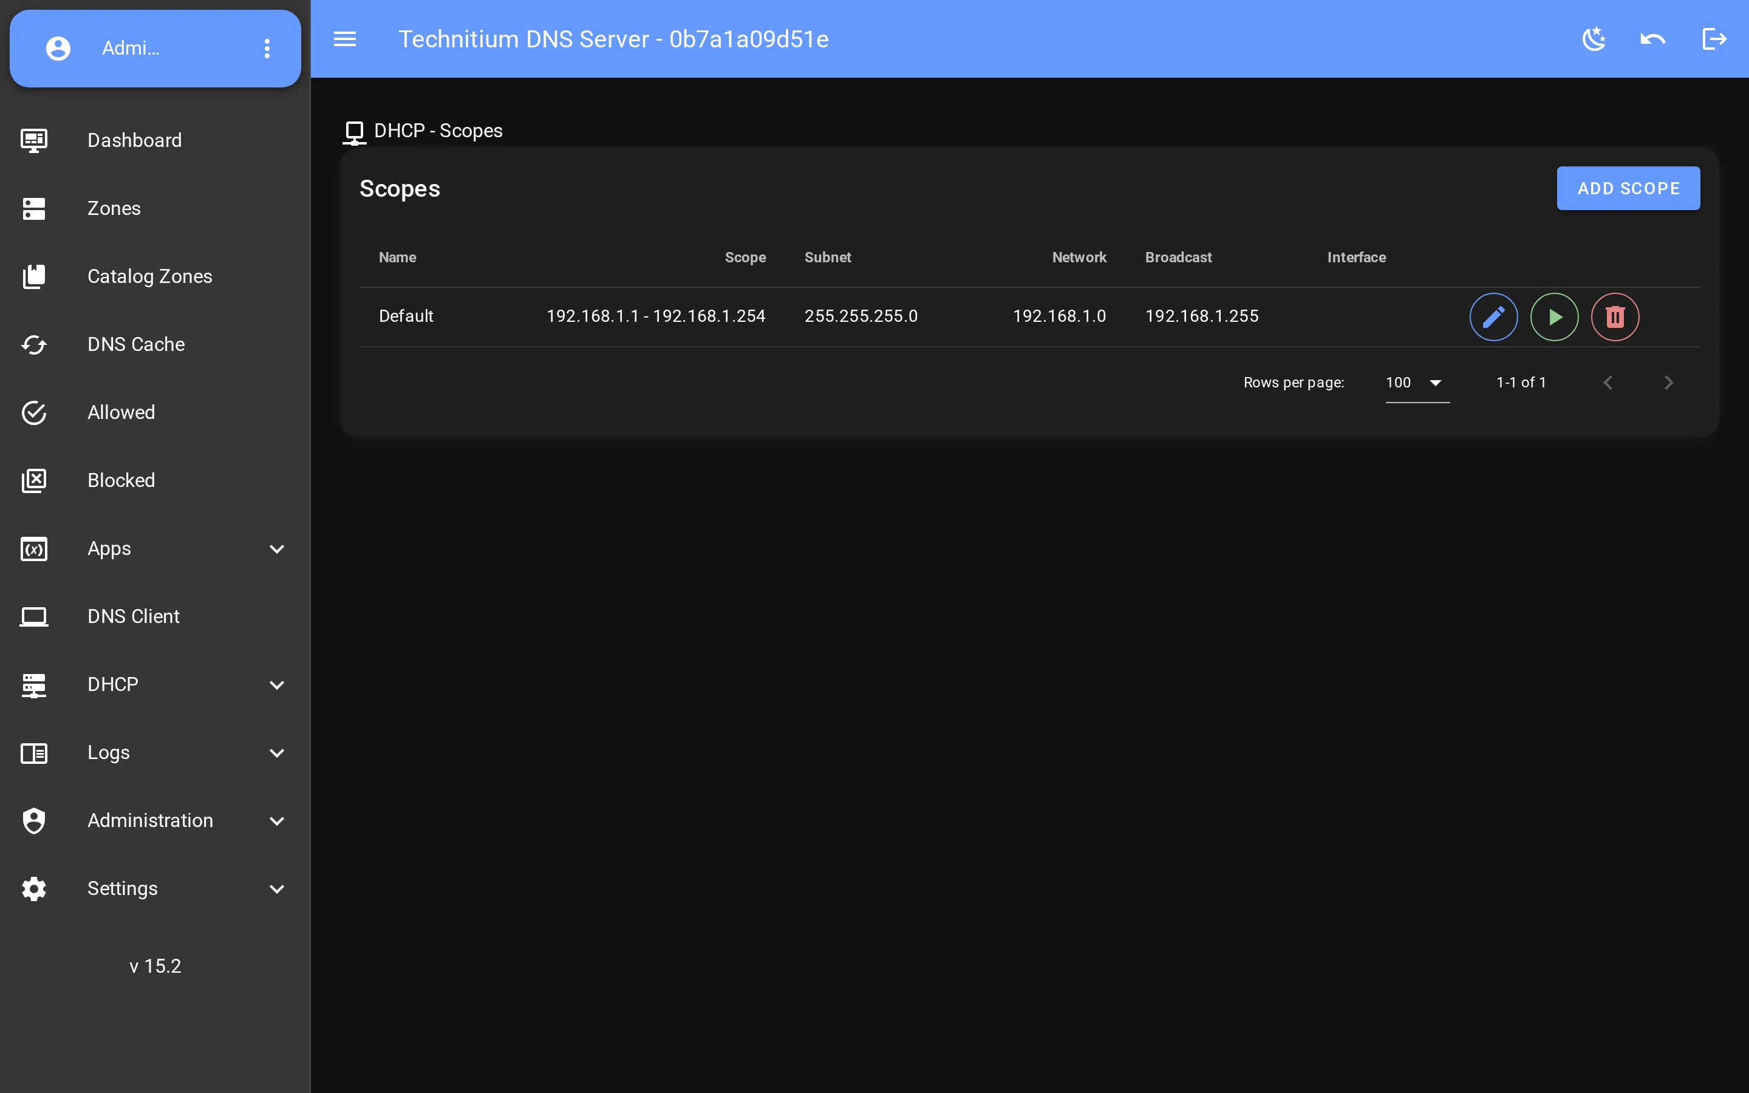
Task: Click the 192.168.1.0 network cell
Action: click(x=1060, y=316)
